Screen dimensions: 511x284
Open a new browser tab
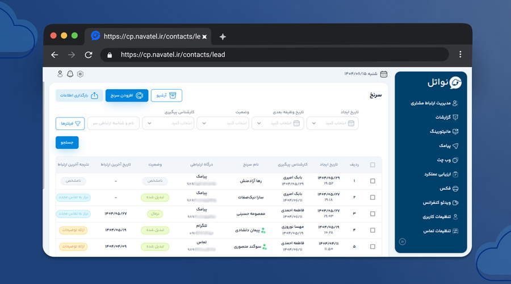point(223,36)
